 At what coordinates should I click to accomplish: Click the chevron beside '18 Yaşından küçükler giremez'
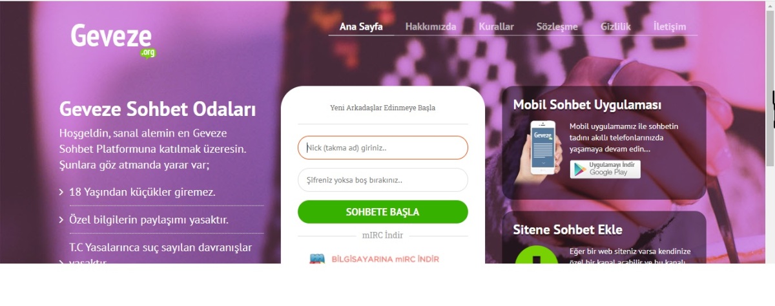pyautogui.click(x=61, y=192)
